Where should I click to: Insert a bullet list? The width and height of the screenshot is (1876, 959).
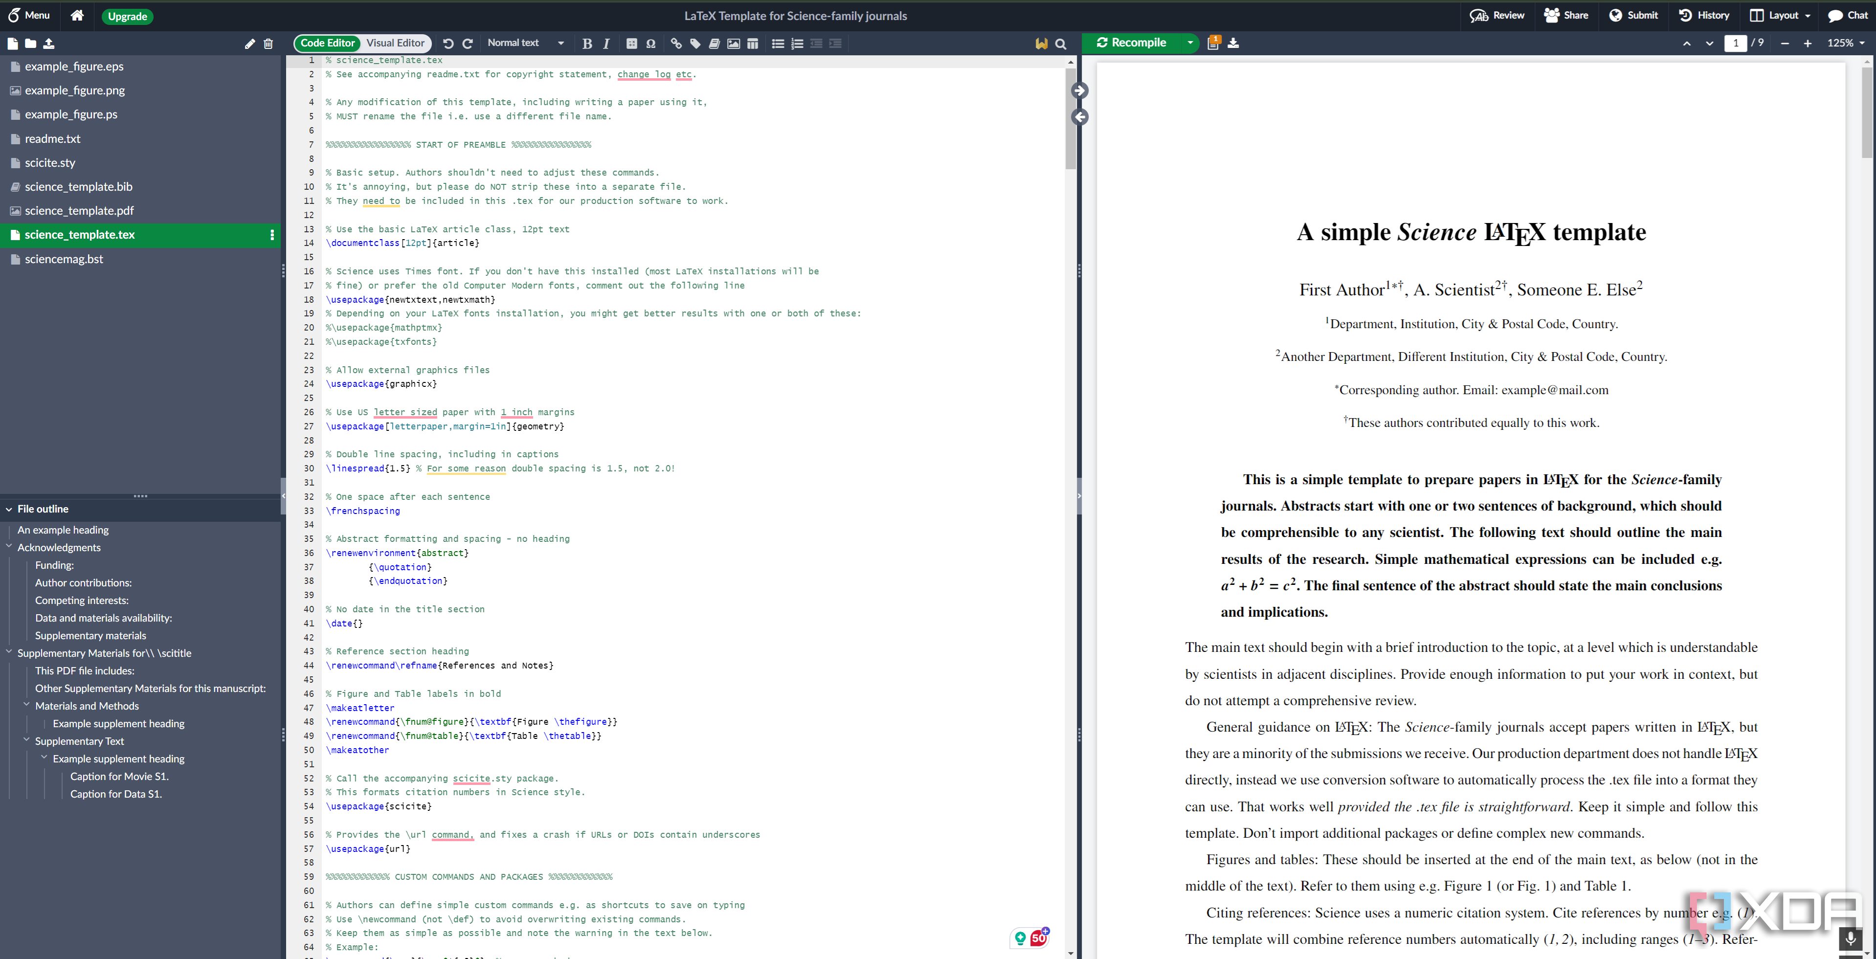coord(778,44)
